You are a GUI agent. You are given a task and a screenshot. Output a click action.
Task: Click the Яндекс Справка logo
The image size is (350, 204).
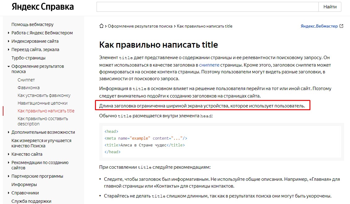pyautogui.click(x=43, y=7)
